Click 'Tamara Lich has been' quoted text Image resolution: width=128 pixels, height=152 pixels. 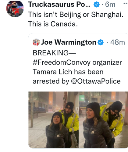(x=68, y=72)
